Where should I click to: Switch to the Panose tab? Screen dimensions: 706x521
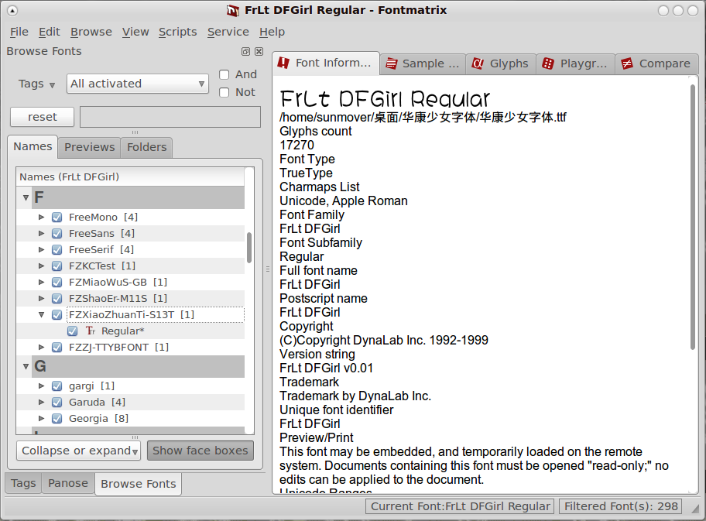click(x=68, y=483)
